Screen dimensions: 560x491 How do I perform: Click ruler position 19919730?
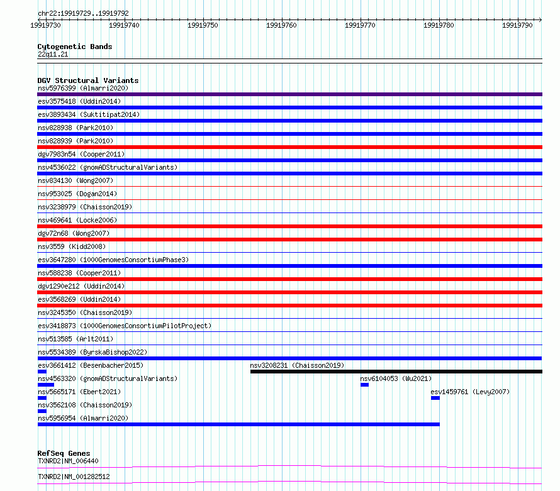click(46, 25)
